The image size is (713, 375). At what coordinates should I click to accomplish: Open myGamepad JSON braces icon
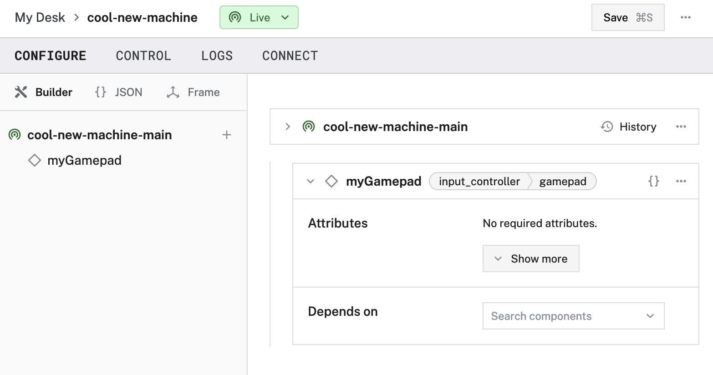[654, 181]
